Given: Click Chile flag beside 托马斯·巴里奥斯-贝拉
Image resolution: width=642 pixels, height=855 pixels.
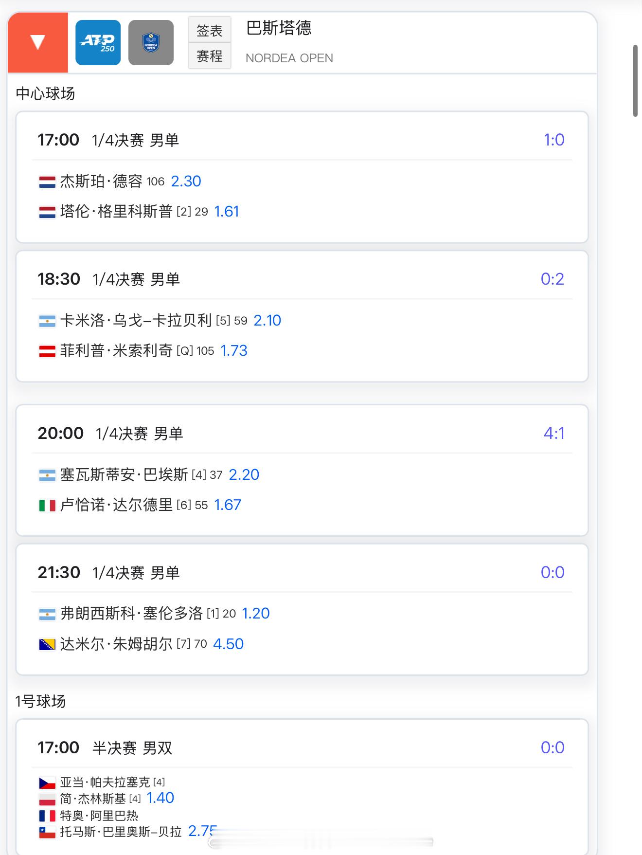Looking at the screenshot, I should [x=47, y=833].
